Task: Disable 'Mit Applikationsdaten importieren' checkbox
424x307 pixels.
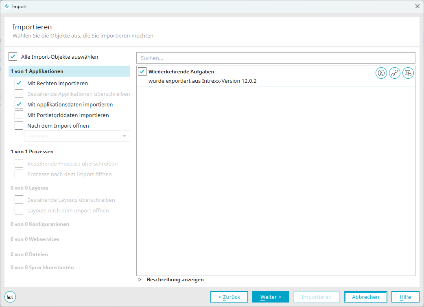Action: (x=19, y=104)
